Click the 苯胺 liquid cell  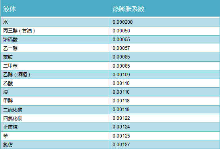pos(55,57)
